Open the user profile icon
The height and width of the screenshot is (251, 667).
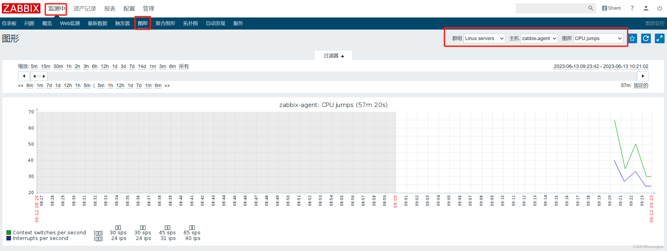click(646, 8)
